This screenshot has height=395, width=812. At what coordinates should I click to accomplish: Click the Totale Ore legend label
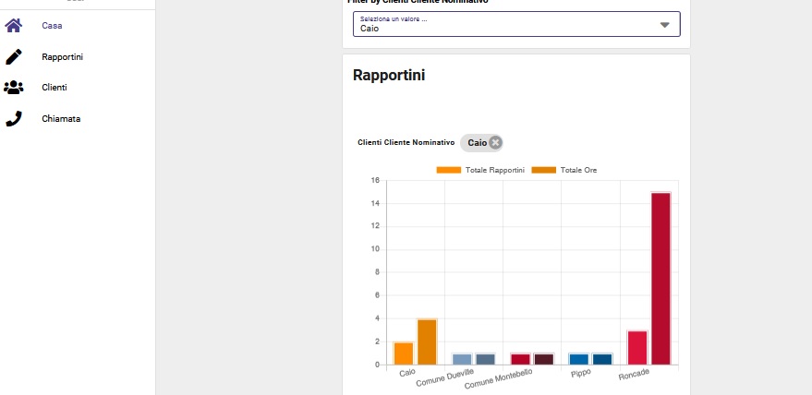pos(578,170)
